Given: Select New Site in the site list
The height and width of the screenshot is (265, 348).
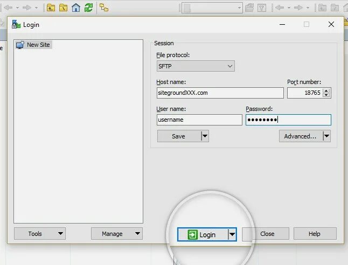Looking at the screenshot, I should tap(34, 45).
